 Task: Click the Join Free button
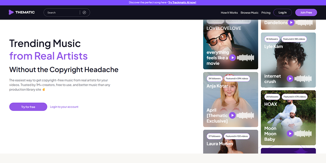click(306, 12)
